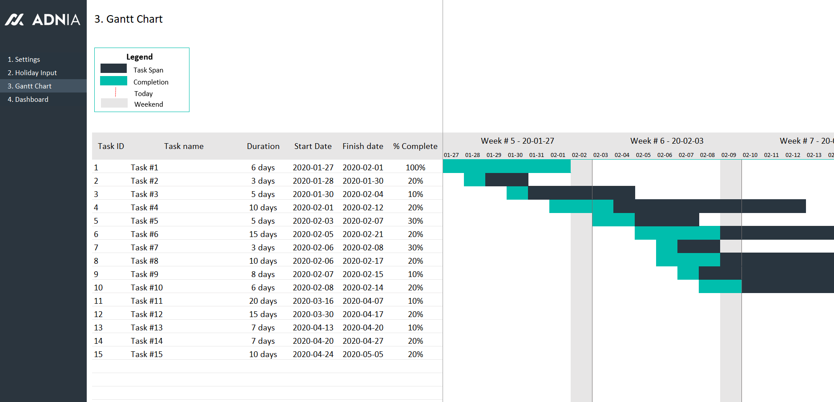834x402 pixels.
Task: Select the Start Date of Task #1
Action: coord(313,167)
